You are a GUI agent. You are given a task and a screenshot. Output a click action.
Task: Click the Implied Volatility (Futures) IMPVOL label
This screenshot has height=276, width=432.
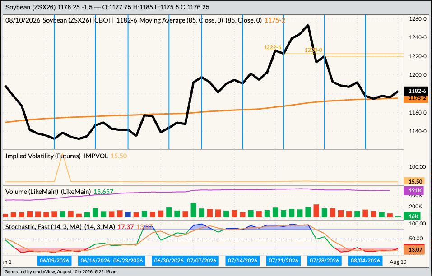[56, 156]
